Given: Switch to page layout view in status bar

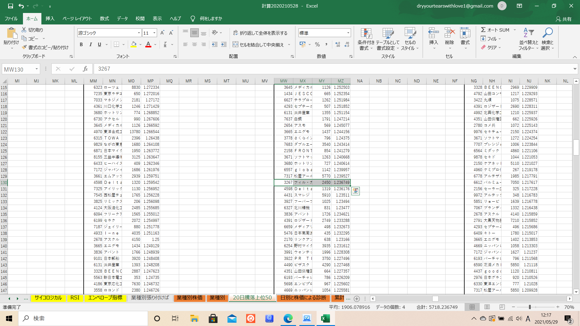Looking at the screenshot, I should (487, 307).
